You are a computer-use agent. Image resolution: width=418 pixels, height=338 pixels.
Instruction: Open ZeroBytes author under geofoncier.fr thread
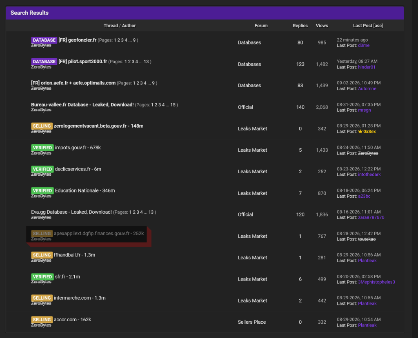tap(41, 45)
